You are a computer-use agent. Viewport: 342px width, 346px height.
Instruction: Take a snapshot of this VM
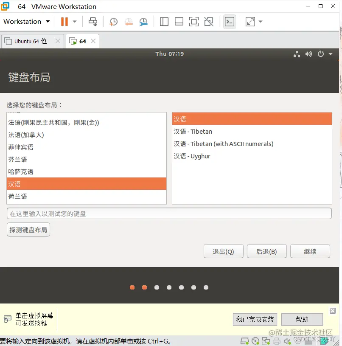click(x=113, y=22)
